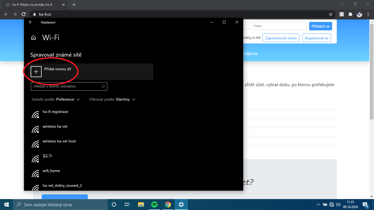Image resolution: width=374 pixels, height=210 pixels.
Task: Click the web page vertical scrollbar
Action: [372, 72]
